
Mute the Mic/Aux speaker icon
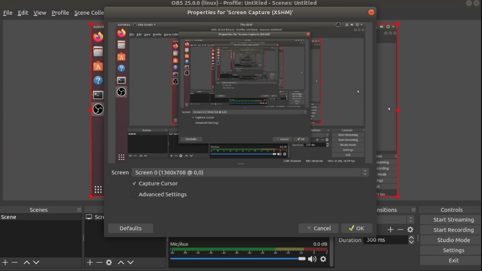coord(312,259)
